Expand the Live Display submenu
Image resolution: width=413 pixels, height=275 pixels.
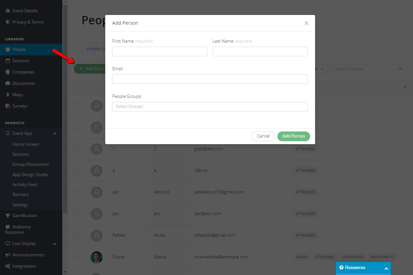pos(55,244)
